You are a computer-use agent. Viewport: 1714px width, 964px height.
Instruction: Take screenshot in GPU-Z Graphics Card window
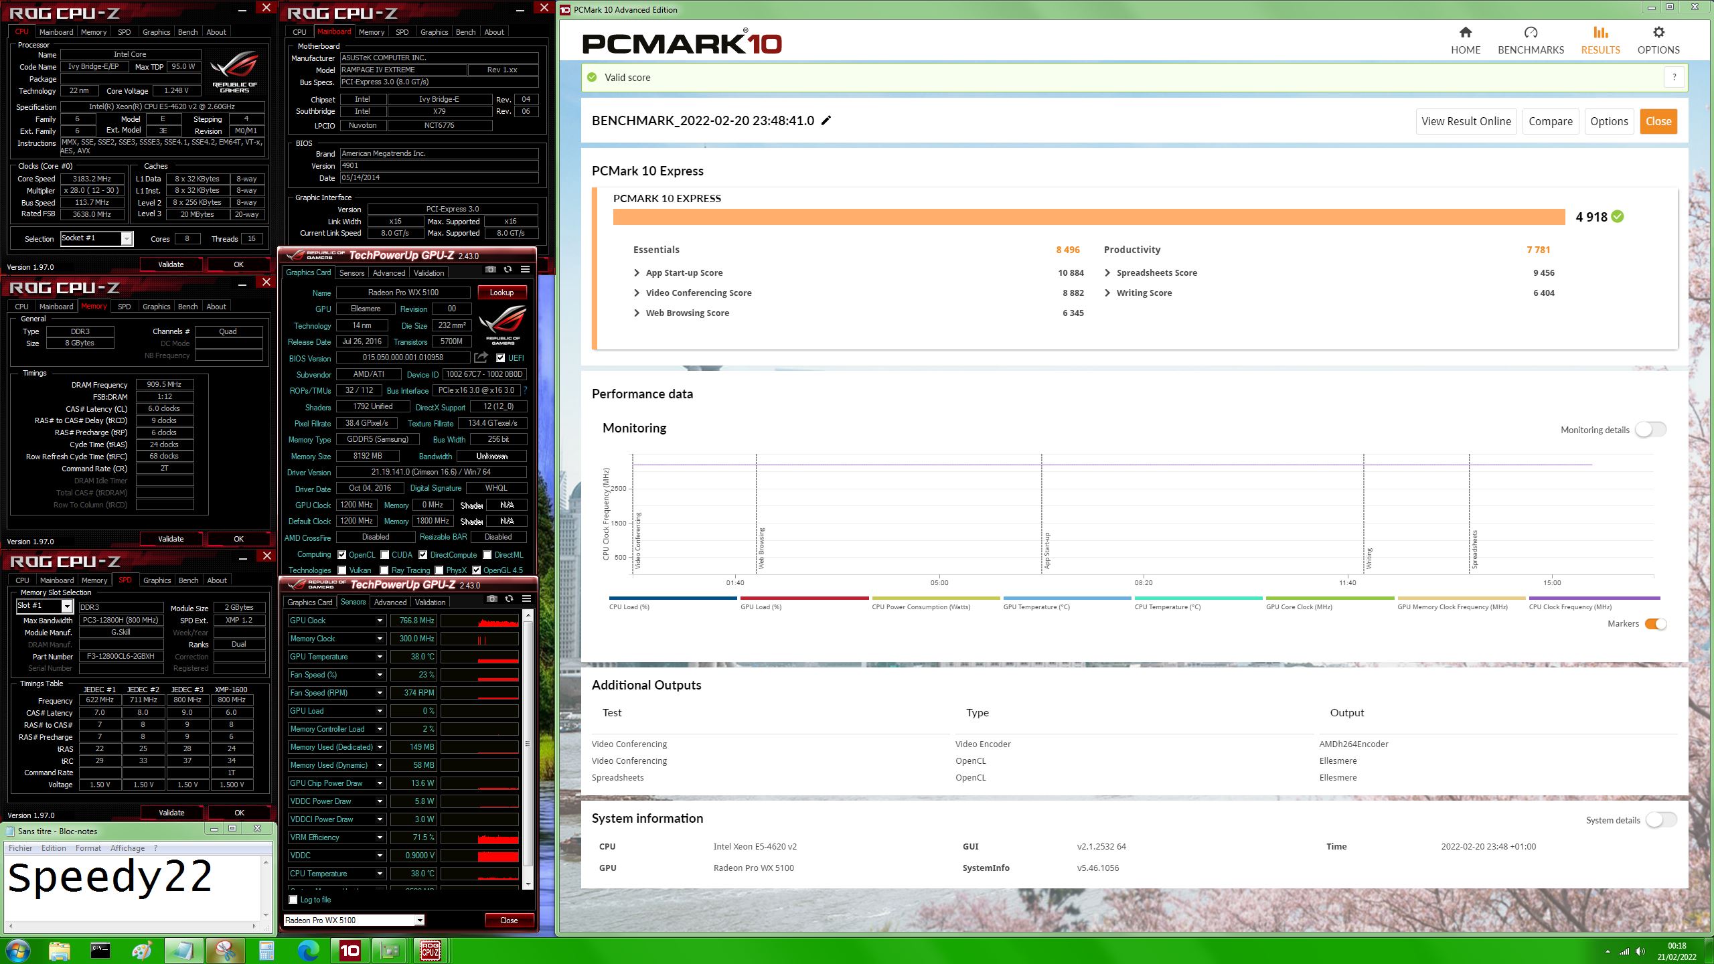(491, 269)
